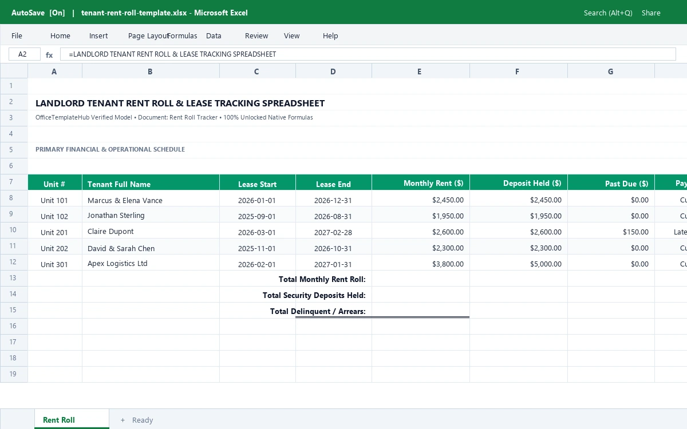Select the Marcus & Elena Vance cell
Image resolution: width=687 pixels, height=429 pixels.
pyautogui.click(x=151, y=198)
